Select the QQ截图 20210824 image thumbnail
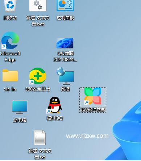This screenshot has width=141, height=161. (65, 43)
